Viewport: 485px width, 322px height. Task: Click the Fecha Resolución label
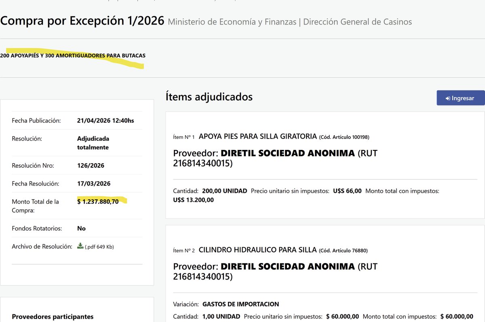(36, 183)
